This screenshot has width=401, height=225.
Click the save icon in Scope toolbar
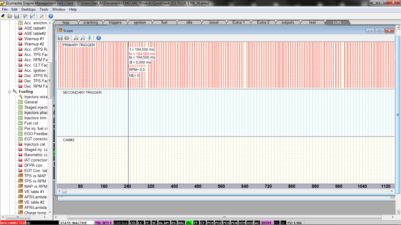pyautogui.click(x=60, y=38)
